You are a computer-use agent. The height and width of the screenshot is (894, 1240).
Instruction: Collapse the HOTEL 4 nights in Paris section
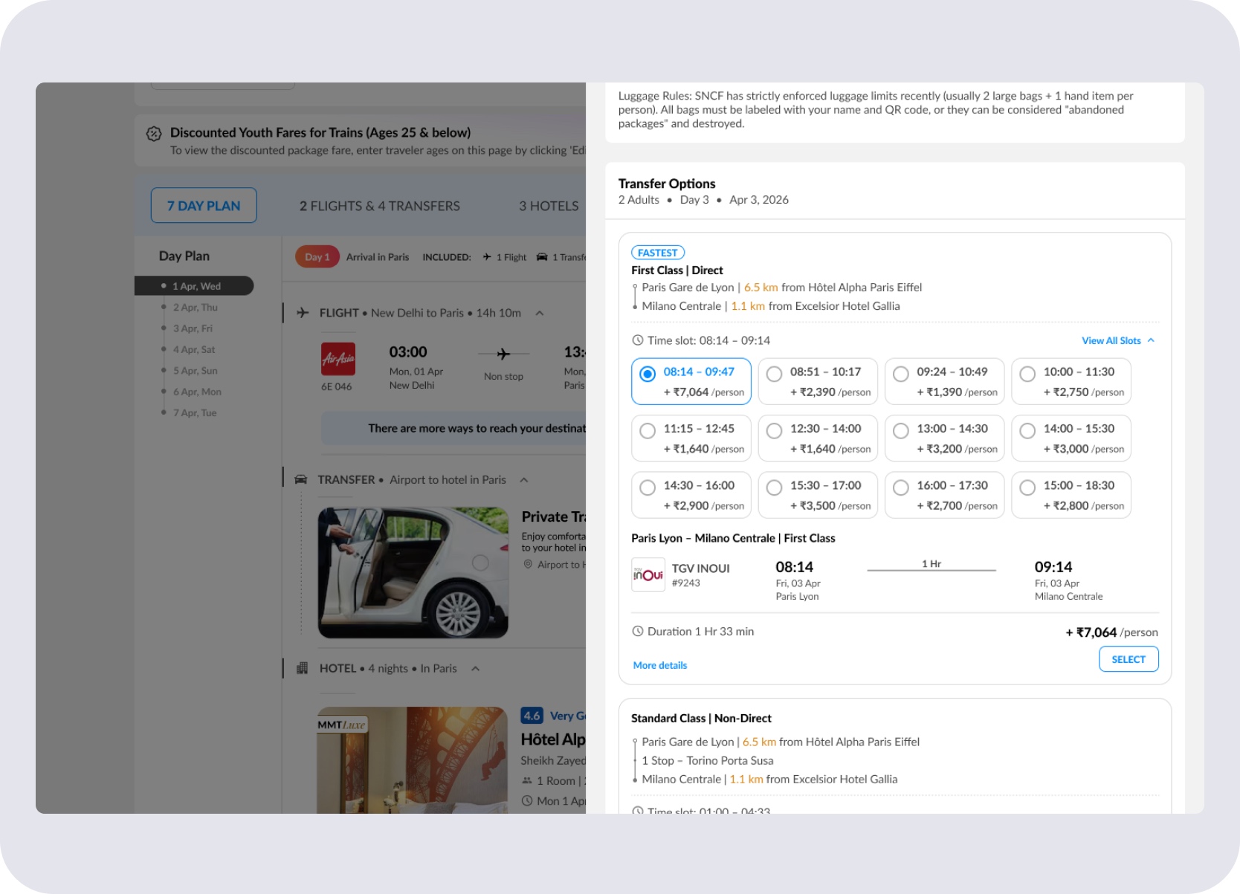pos(476,669)
